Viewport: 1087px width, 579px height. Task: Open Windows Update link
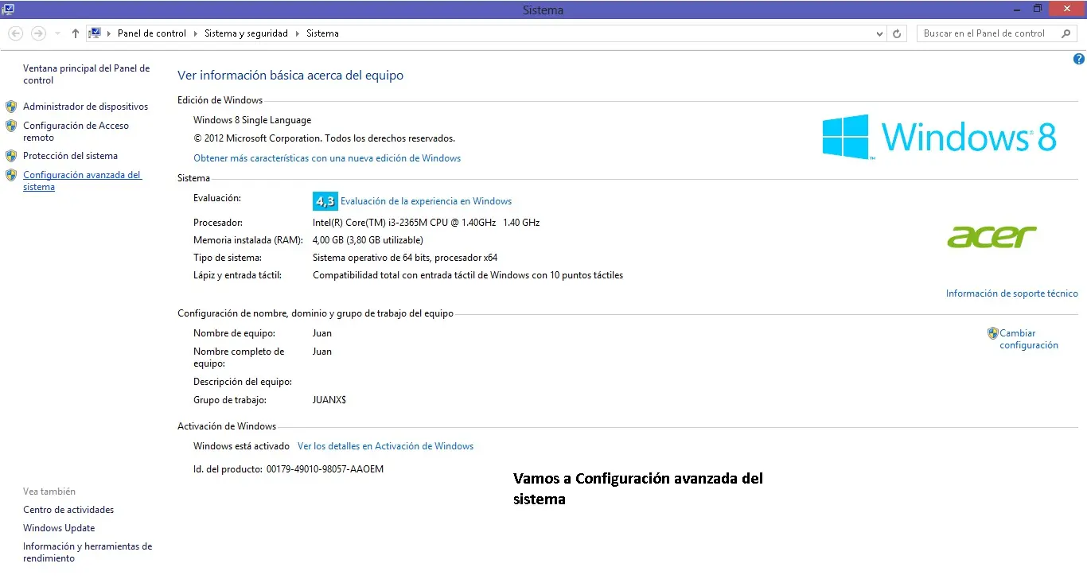[59, 528]
